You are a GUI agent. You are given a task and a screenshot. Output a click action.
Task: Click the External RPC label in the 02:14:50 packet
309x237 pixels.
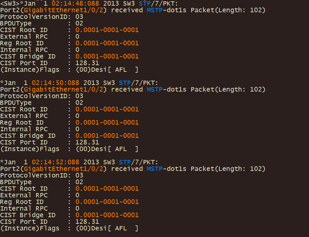[24, 116]
